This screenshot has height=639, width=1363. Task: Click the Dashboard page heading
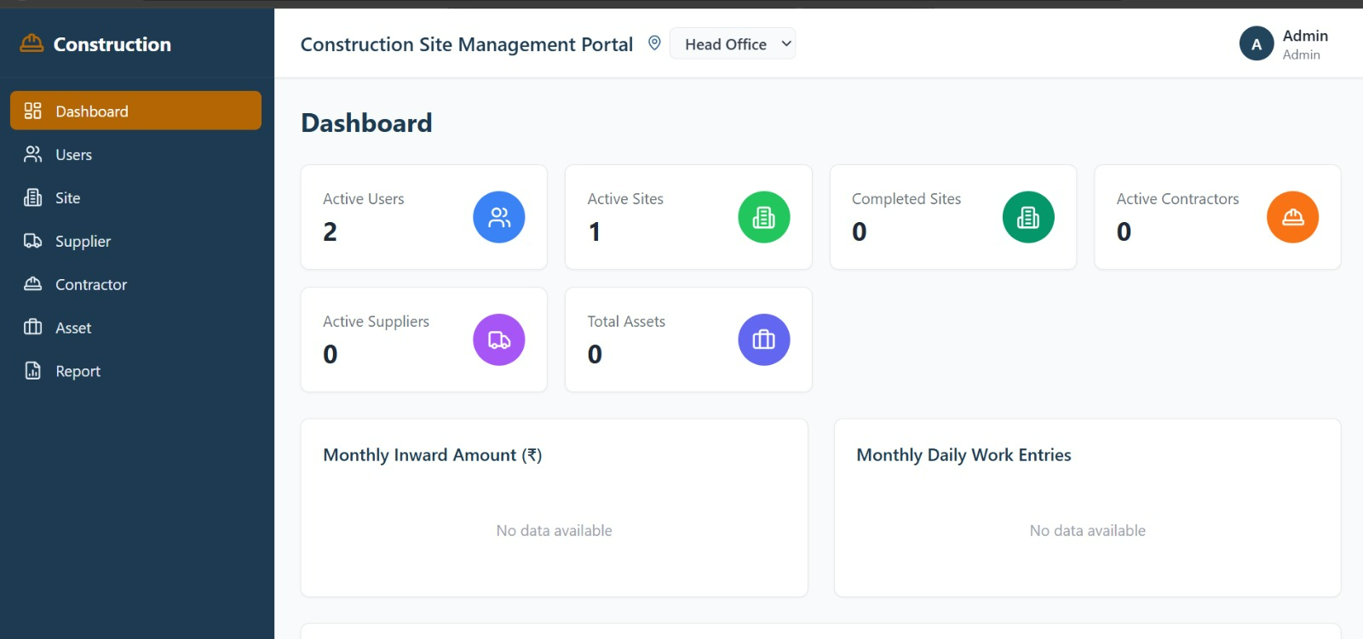click(366, 123)
